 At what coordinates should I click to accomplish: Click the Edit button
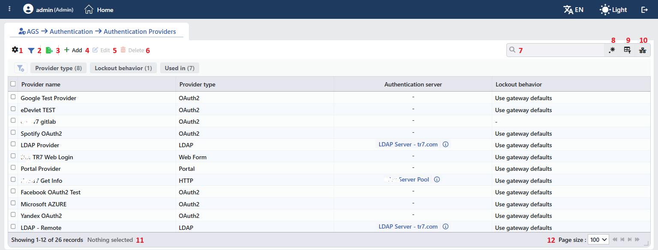101,50
